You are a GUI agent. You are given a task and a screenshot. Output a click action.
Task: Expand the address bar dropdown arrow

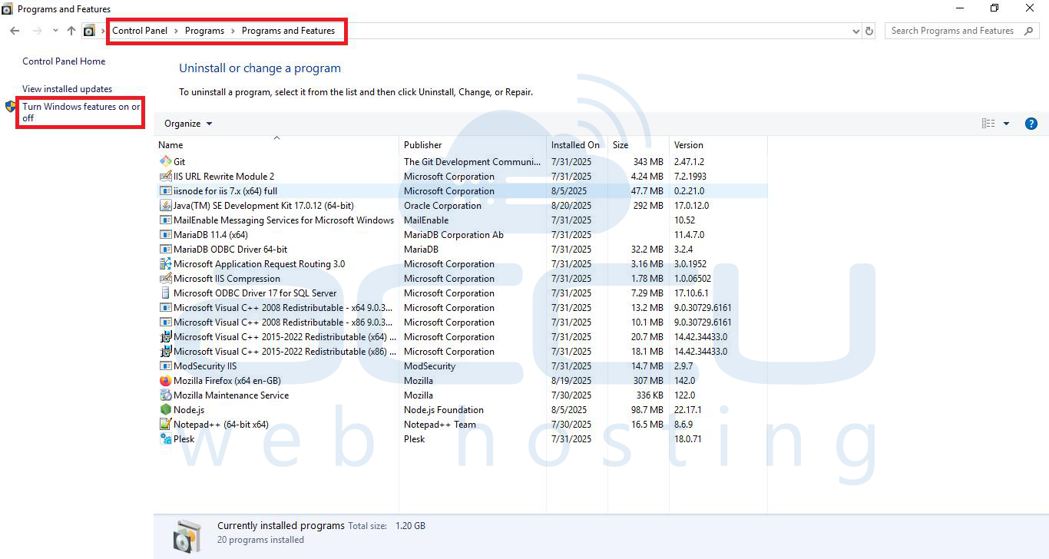(x=855, y=31)
